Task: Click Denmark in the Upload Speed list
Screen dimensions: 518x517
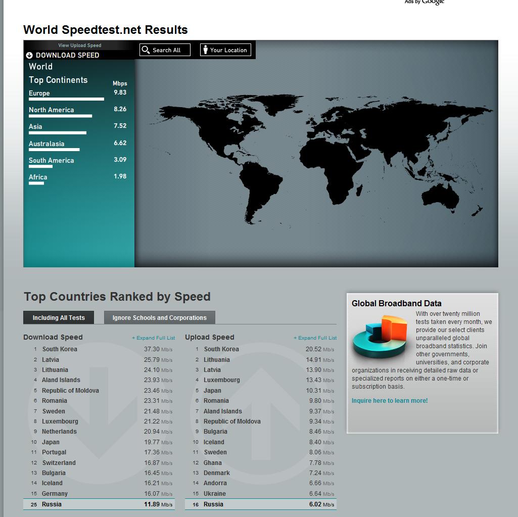Action: coord(217,473)
